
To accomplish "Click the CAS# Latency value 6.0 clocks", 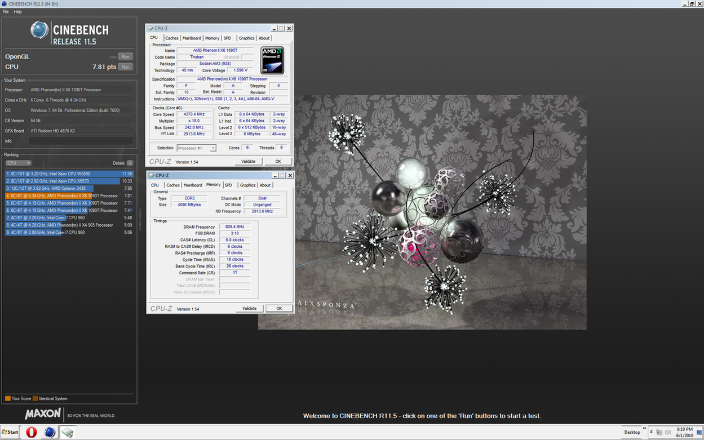I will [236, 240].
